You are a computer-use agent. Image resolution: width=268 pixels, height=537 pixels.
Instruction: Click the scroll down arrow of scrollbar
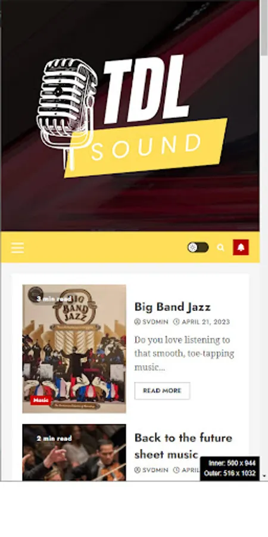tap(264, 476)
